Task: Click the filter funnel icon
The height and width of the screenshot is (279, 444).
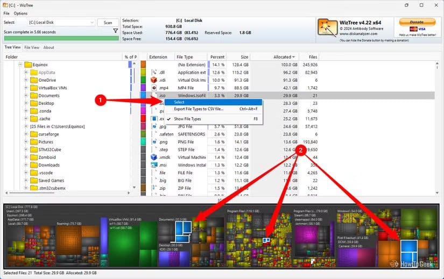Action: pyautogui.click(x=116, y=31)
